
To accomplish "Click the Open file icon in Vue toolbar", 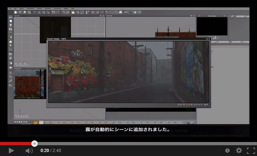I will point(20,12).
